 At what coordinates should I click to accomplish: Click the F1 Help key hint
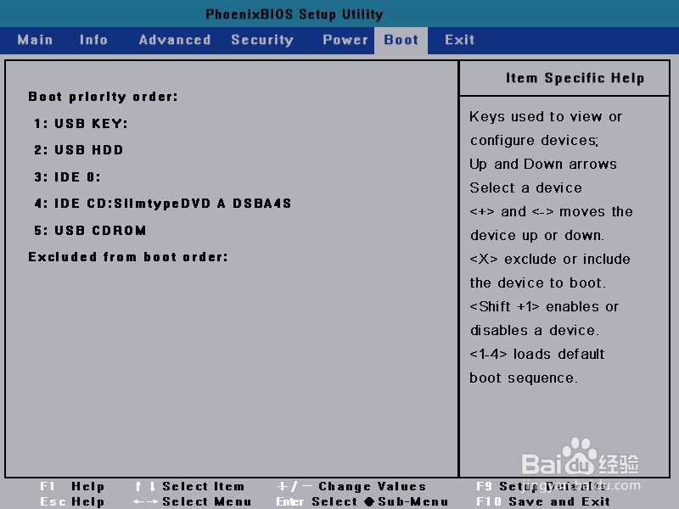[72, 486]
